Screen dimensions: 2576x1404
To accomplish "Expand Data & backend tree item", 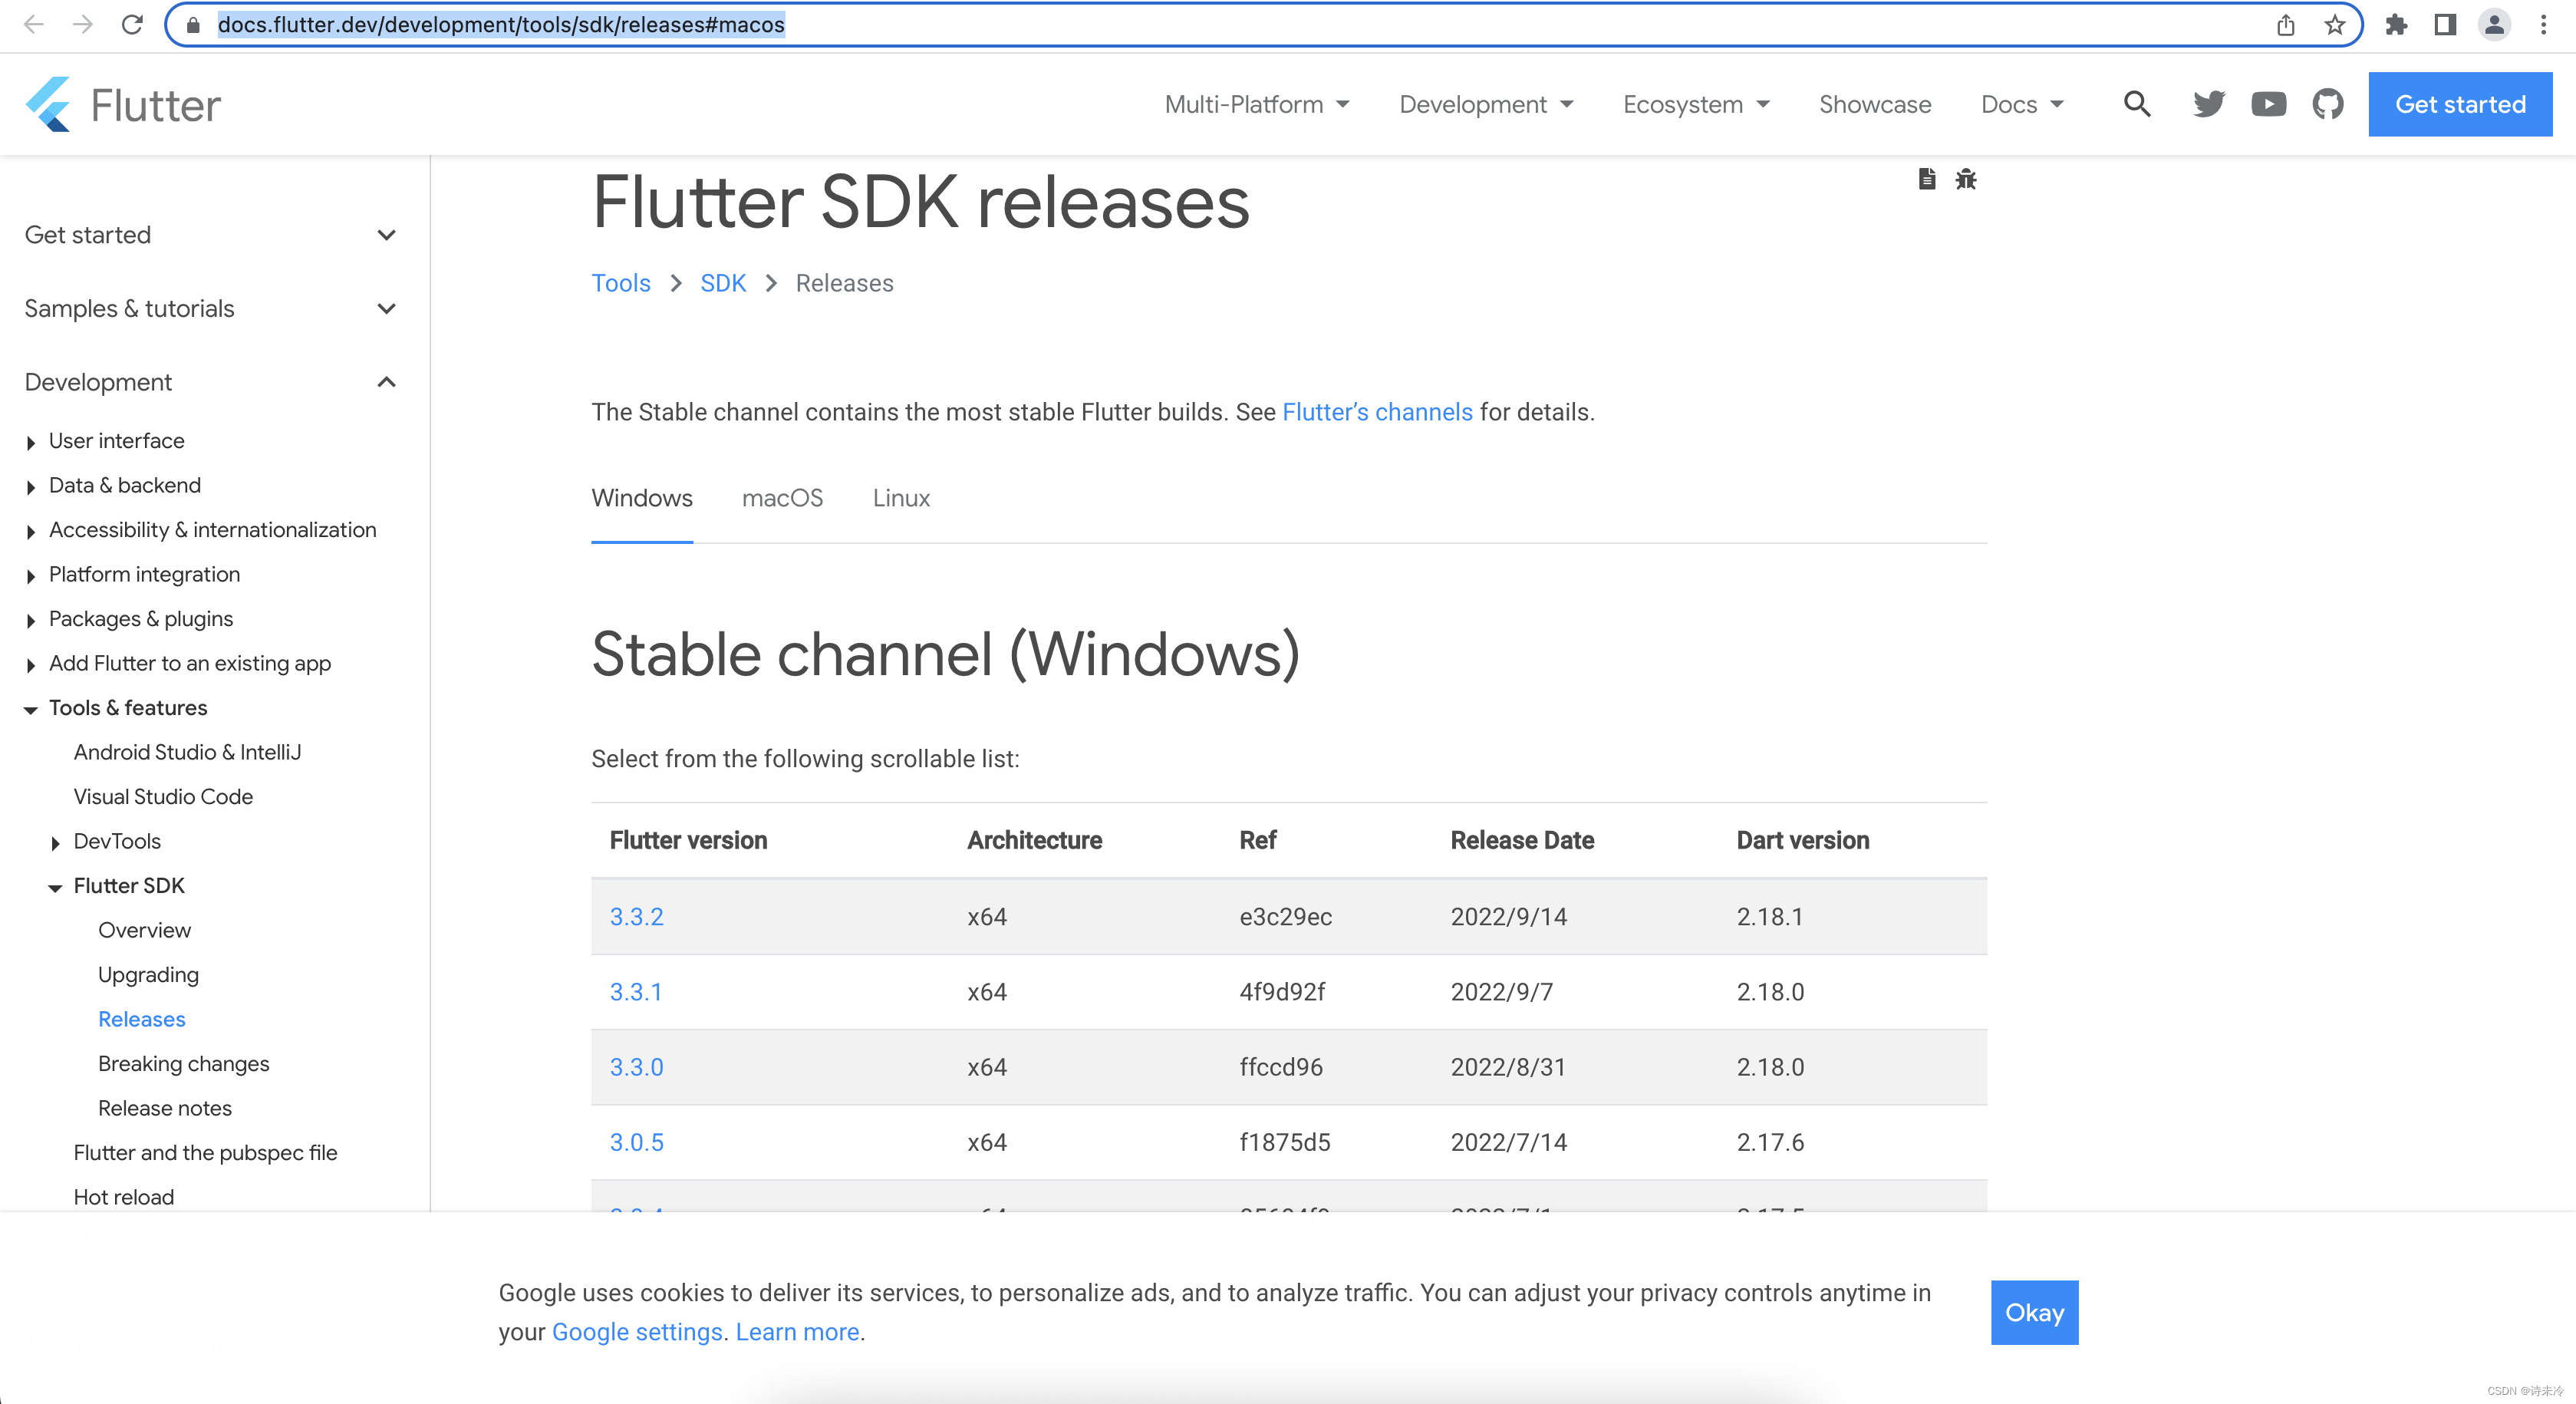I will click(x=31, y=487).
